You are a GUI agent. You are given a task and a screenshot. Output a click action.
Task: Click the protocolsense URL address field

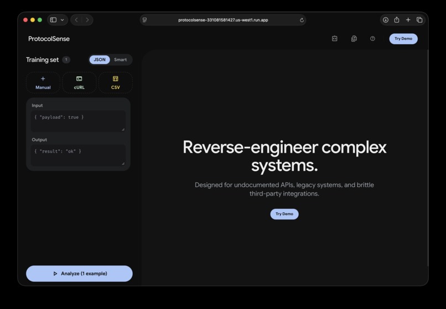[223, 20]
